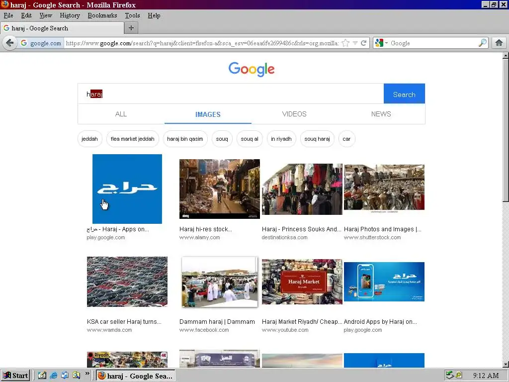Select the 'haraj bin qasim' chip
The width and height of the screenshot is (509, 382).
coord(185,139)
